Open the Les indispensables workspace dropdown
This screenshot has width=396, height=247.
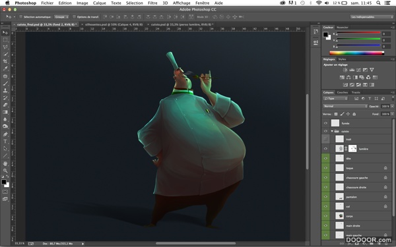pos(372,17)
